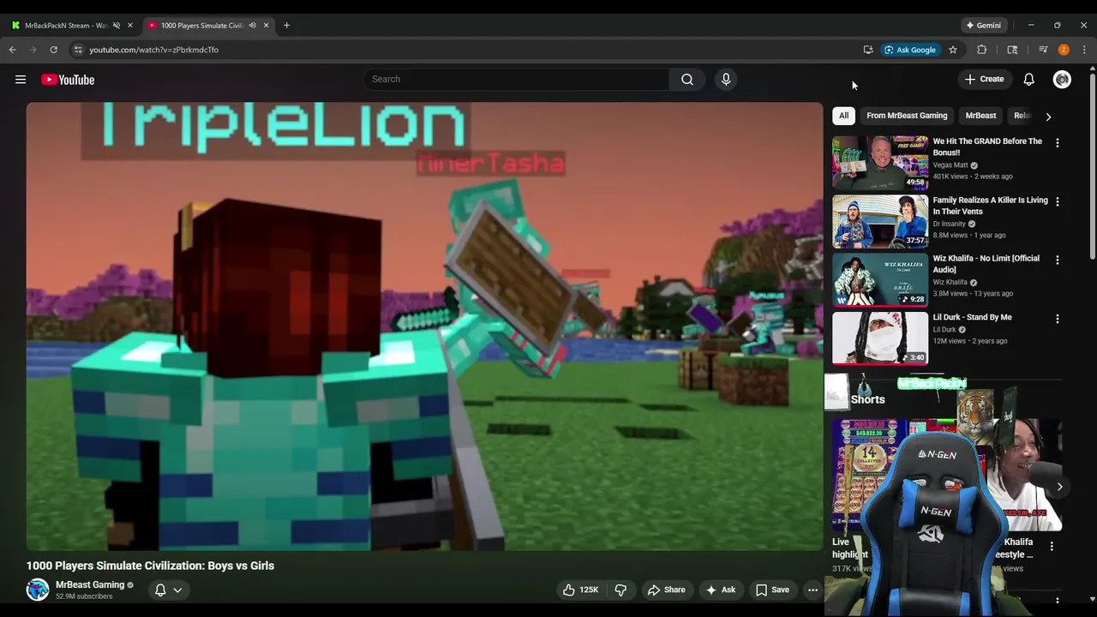Activate voice search microphone
The width and height of the screenshot is (1097, 617).
[726, 80]
